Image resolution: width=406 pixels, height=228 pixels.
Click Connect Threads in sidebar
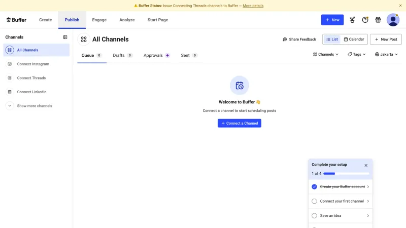click(36, 78)
